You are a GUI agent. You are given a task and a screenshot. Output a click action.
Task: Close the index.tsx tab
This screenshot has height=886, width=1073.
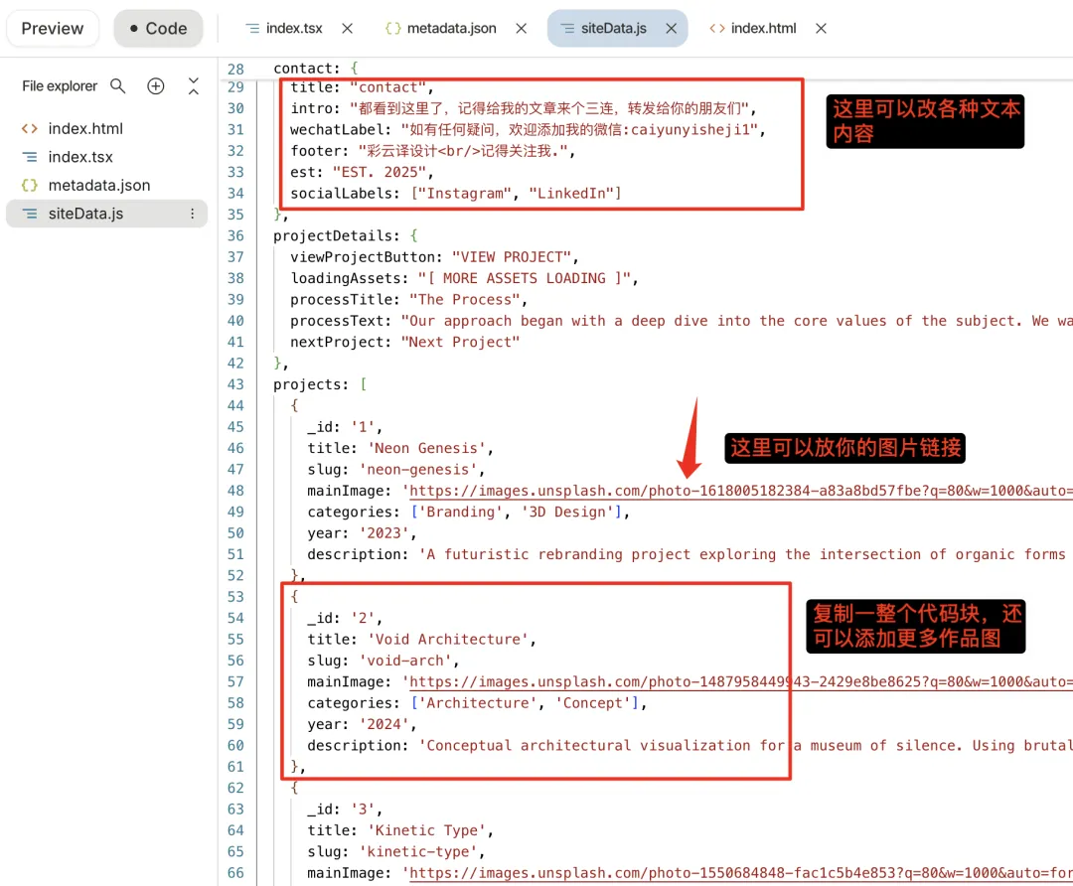coord(347,29)
